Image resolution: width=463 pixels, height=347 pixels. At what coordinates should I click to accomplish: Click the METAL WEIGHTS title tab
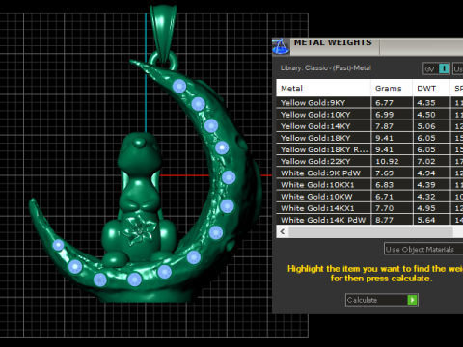[333, 42]
